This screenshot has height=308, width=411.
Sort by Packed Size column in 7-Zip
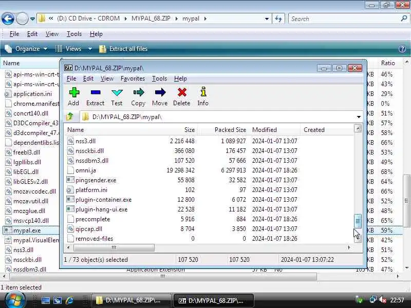coord(230,130)
